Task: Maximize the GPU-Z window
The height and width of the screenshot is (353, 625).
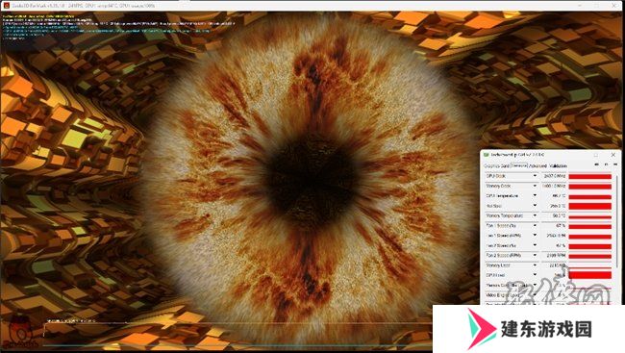Action: (x=596, y=155)
